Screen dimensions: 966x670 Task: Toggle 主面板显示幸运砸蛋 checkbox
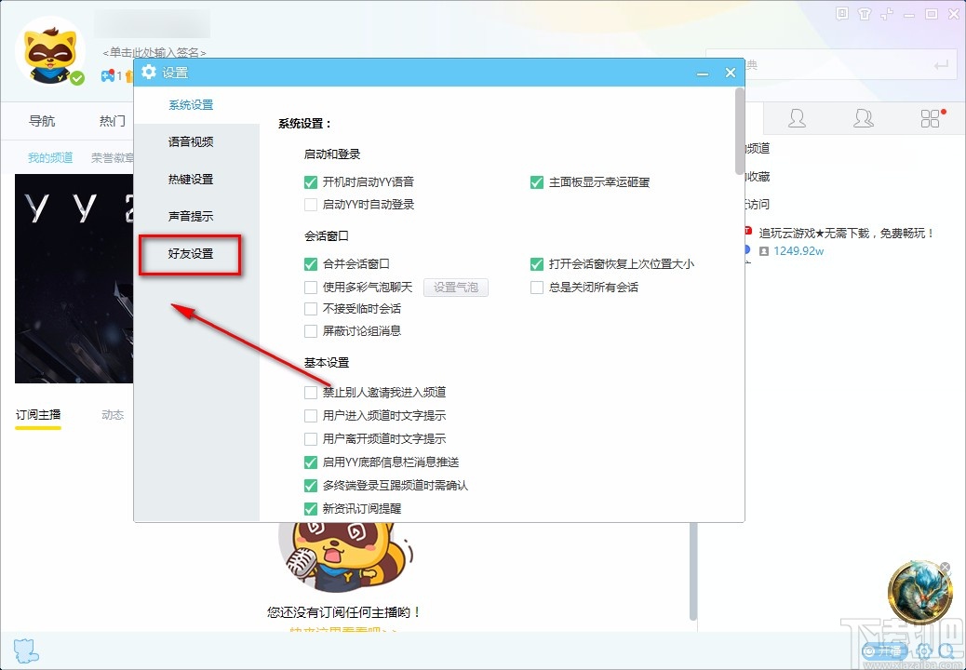coord(537,182)
